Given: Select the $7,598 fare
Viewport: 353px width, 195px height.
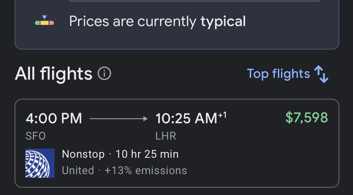Looking at the screenshot, I should [307, 118].
